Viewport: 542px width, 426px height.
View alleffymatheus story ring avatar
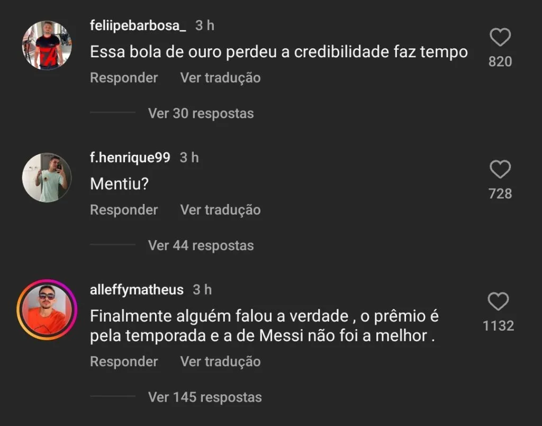click(x=47, y=309)
